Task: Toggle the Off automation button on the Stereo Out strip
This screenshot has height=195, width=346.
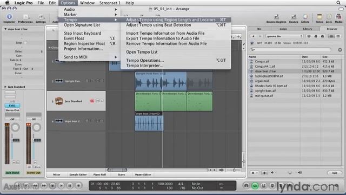Action: 34,119
